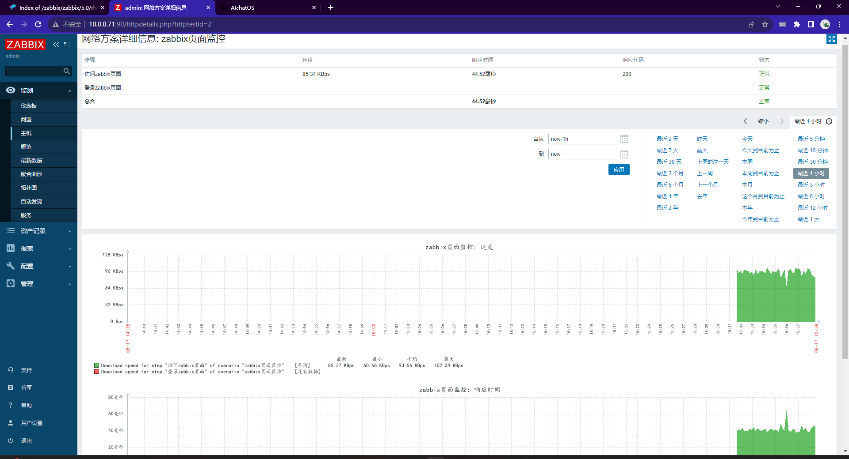Expand the 管理 menu section
Viewport: 849px width, 459px height.
(x=70, y=284)
